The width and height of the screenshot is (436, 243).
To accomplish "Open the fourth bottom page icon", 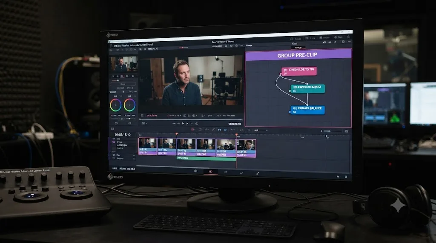I will click(241, 172).
